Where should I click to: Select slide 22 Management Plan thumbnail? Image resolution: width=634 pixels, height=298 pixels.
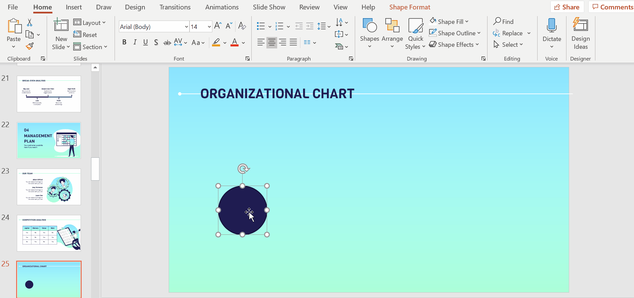tap(49, 140)
